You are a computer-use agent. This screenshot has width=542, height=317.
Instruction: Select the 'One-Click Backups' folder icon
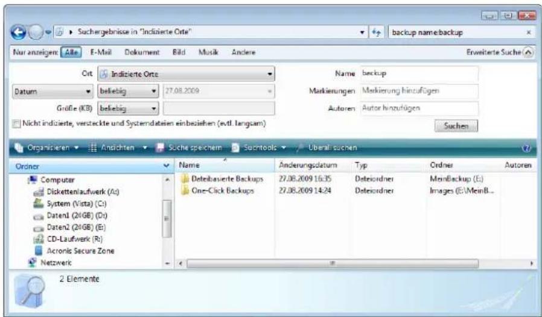[185, 190]
